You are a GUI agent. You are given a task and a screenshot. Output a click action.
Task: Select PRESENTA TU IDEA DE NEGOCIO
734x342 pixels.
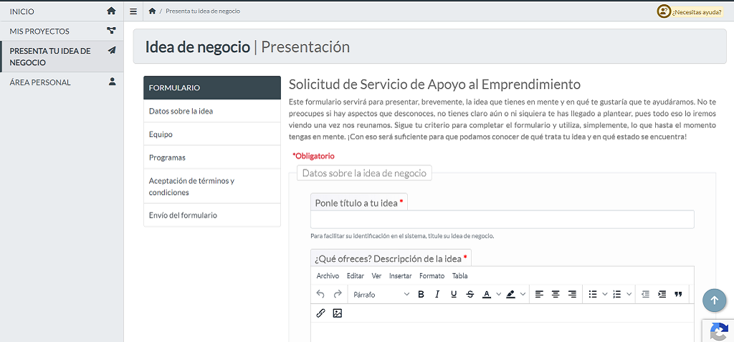[62, 57]
